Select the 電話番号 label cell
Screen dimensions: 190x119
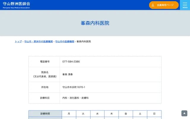pos(45,62)
